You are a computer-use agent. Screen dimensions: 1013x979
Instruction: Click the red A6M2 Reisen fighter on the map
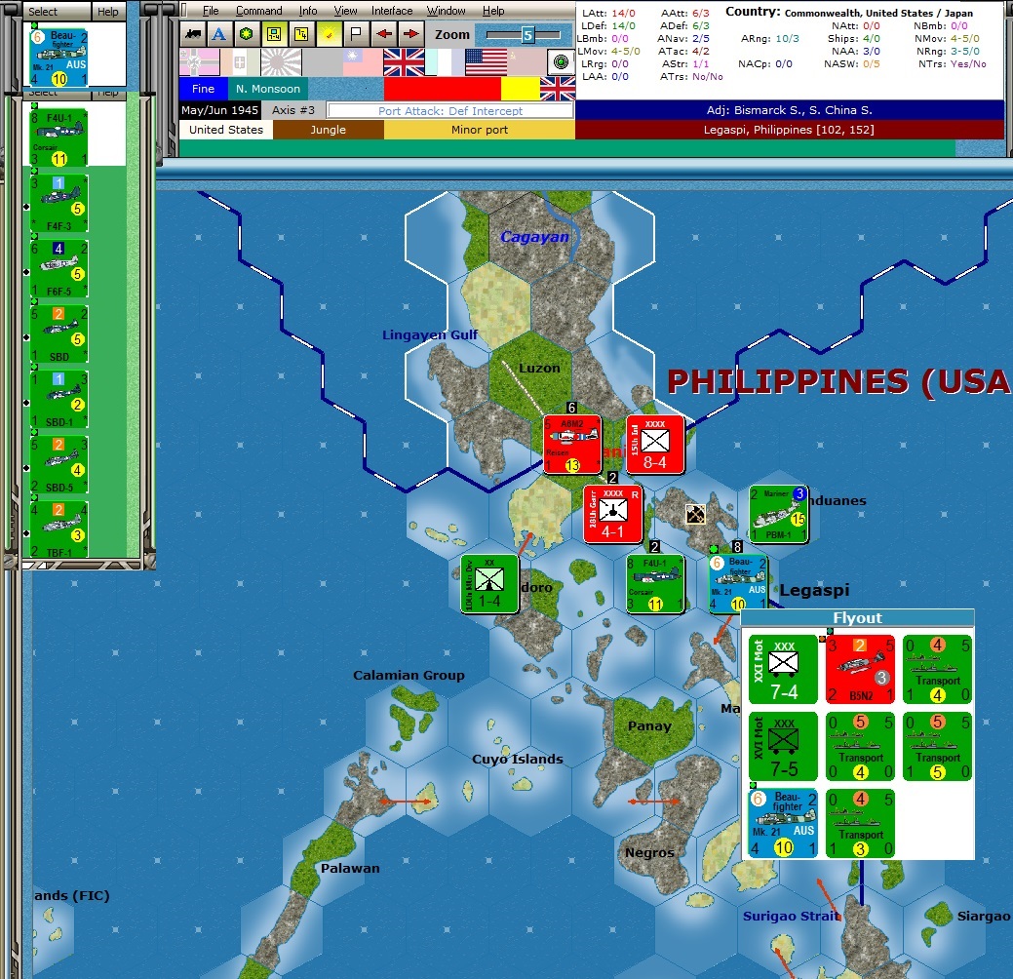pyautogui.click(x=572, y=445)
